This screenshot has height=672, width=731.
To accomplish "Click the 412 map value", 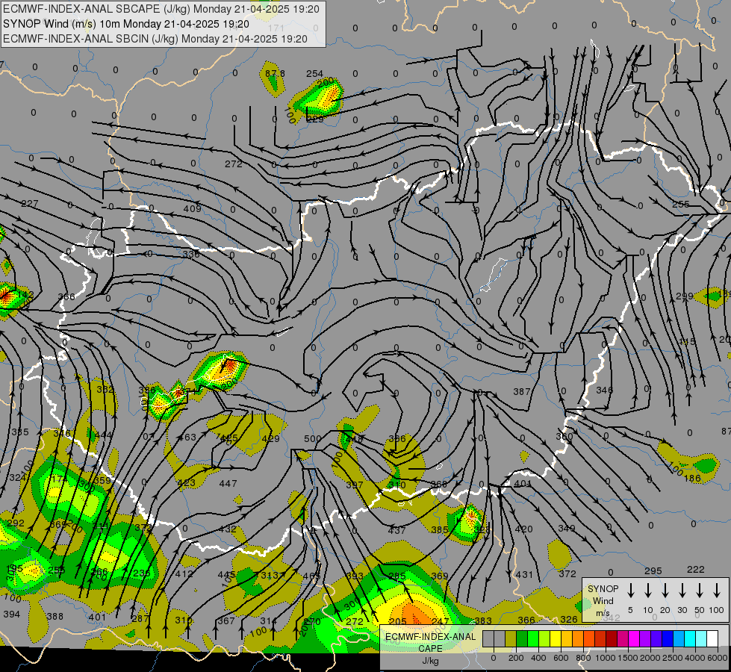I will (x=184, y=573).
